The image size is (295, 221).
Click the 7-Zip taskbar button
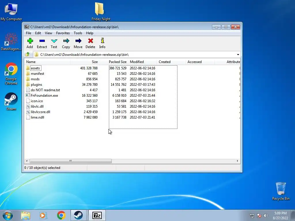(97, 215)
